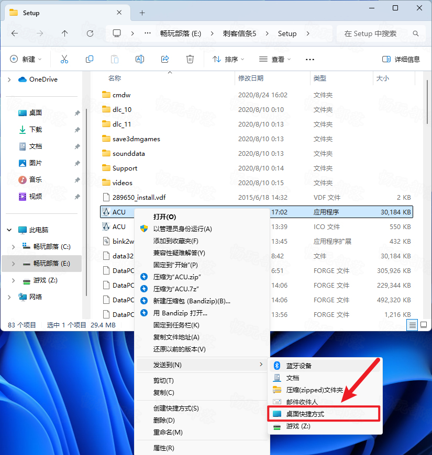Go up one folder level arrow
The image size is (432, 455).
[x=65, y=33]
